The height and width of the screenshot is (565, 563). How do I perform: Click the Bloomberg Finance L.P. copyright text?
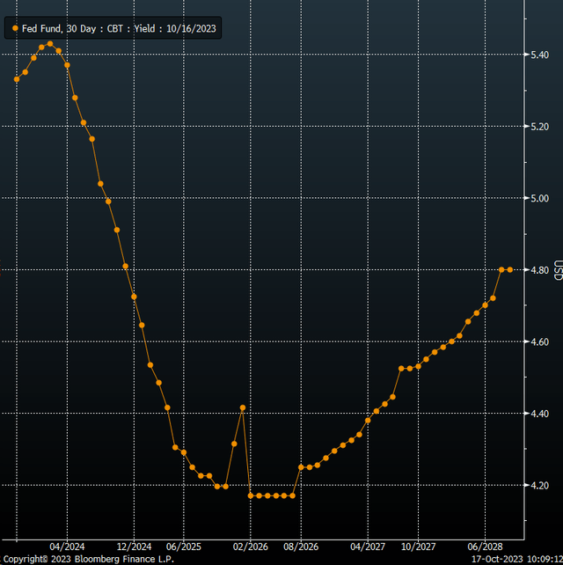(88, 559)
